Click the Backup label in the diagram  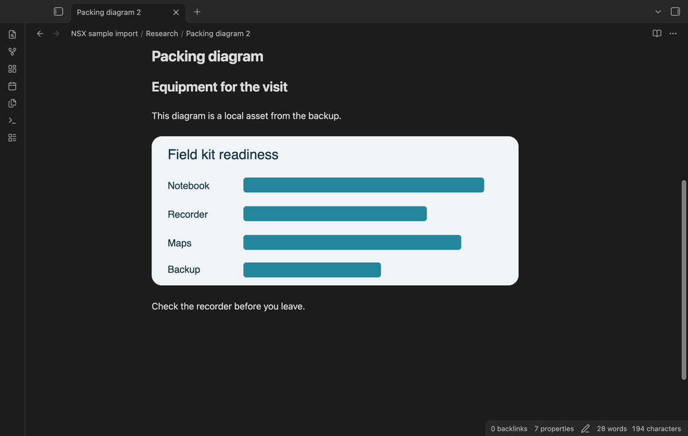pos(183,270)
